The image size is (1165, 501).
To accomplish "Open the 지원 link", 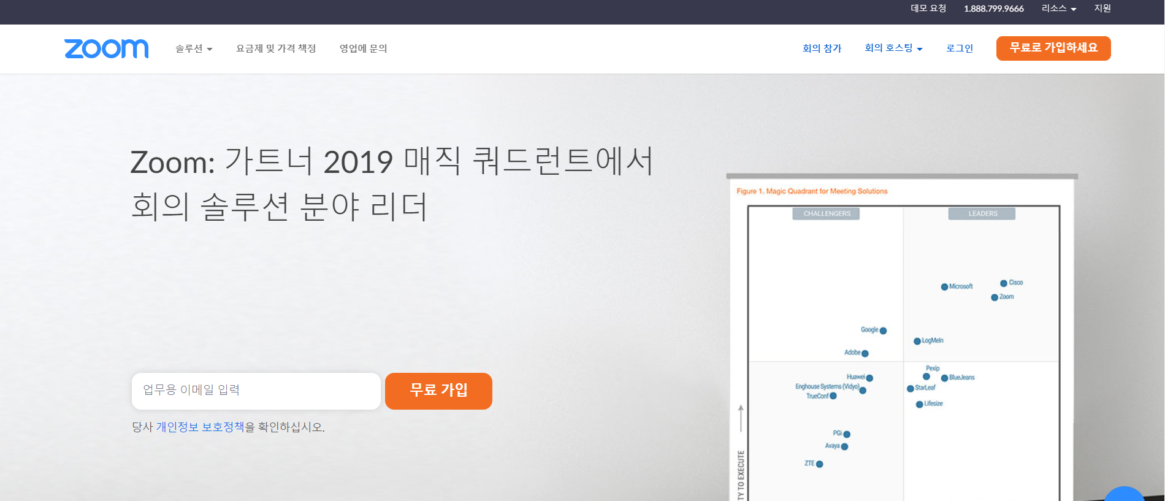I will (1102, 9).
